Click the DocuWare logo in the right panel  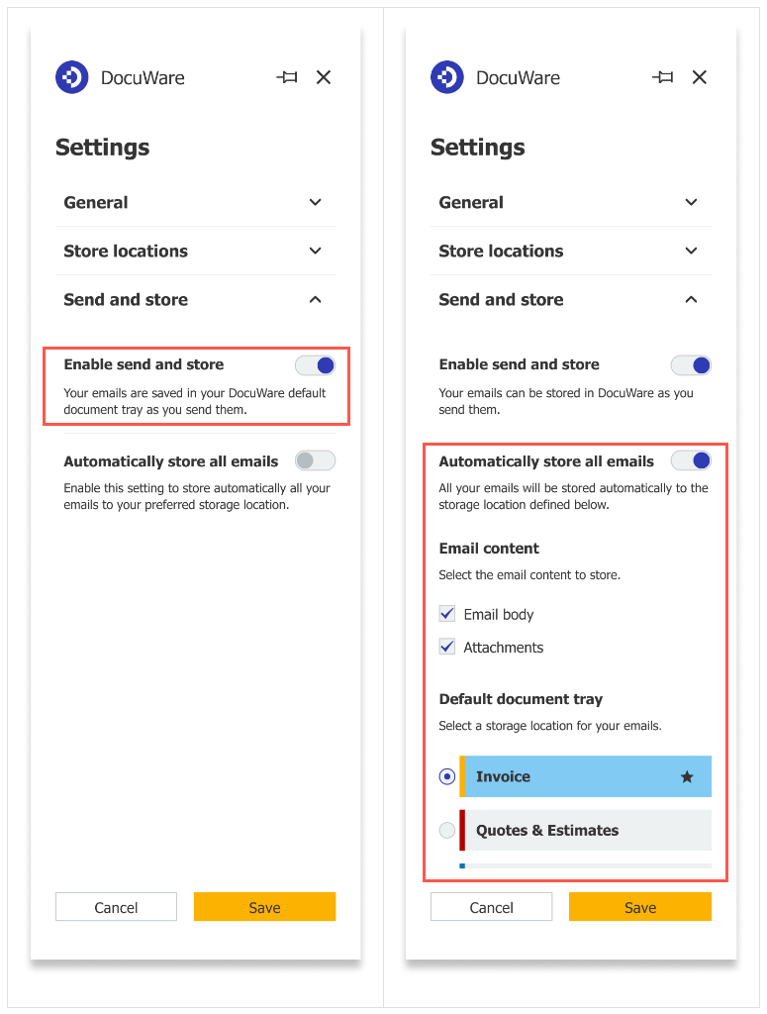pos(446,77)
